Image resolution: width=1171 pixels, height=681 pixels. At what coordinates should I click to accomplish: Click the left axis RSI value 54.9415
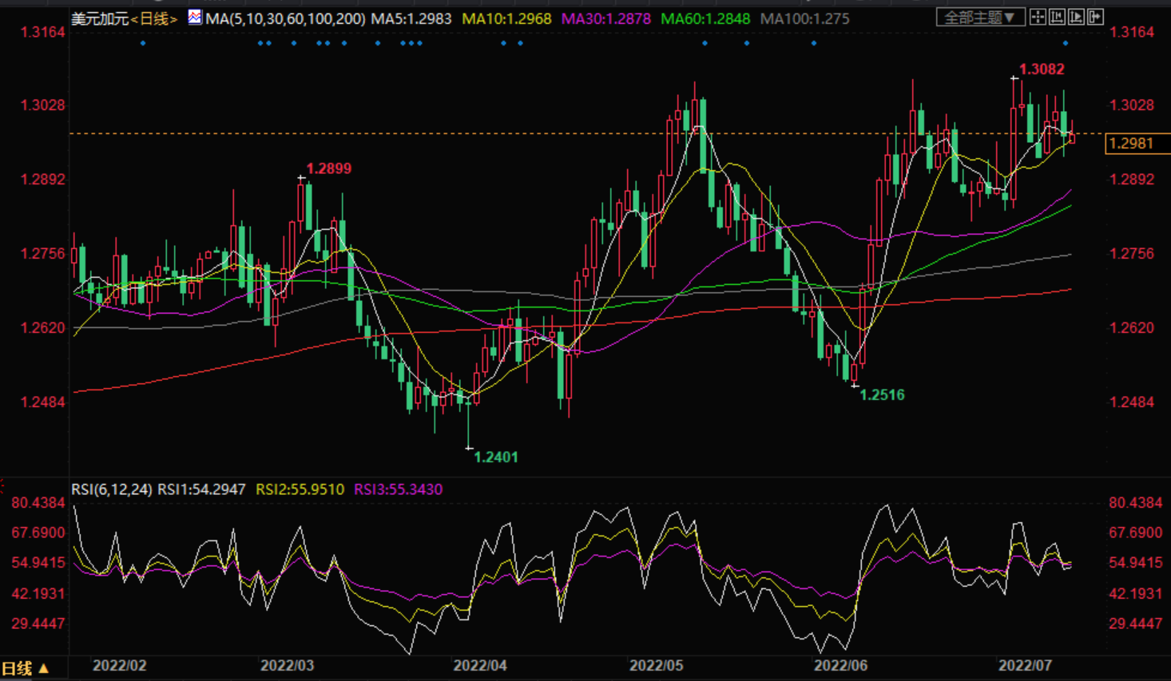[x=38, y=564]
